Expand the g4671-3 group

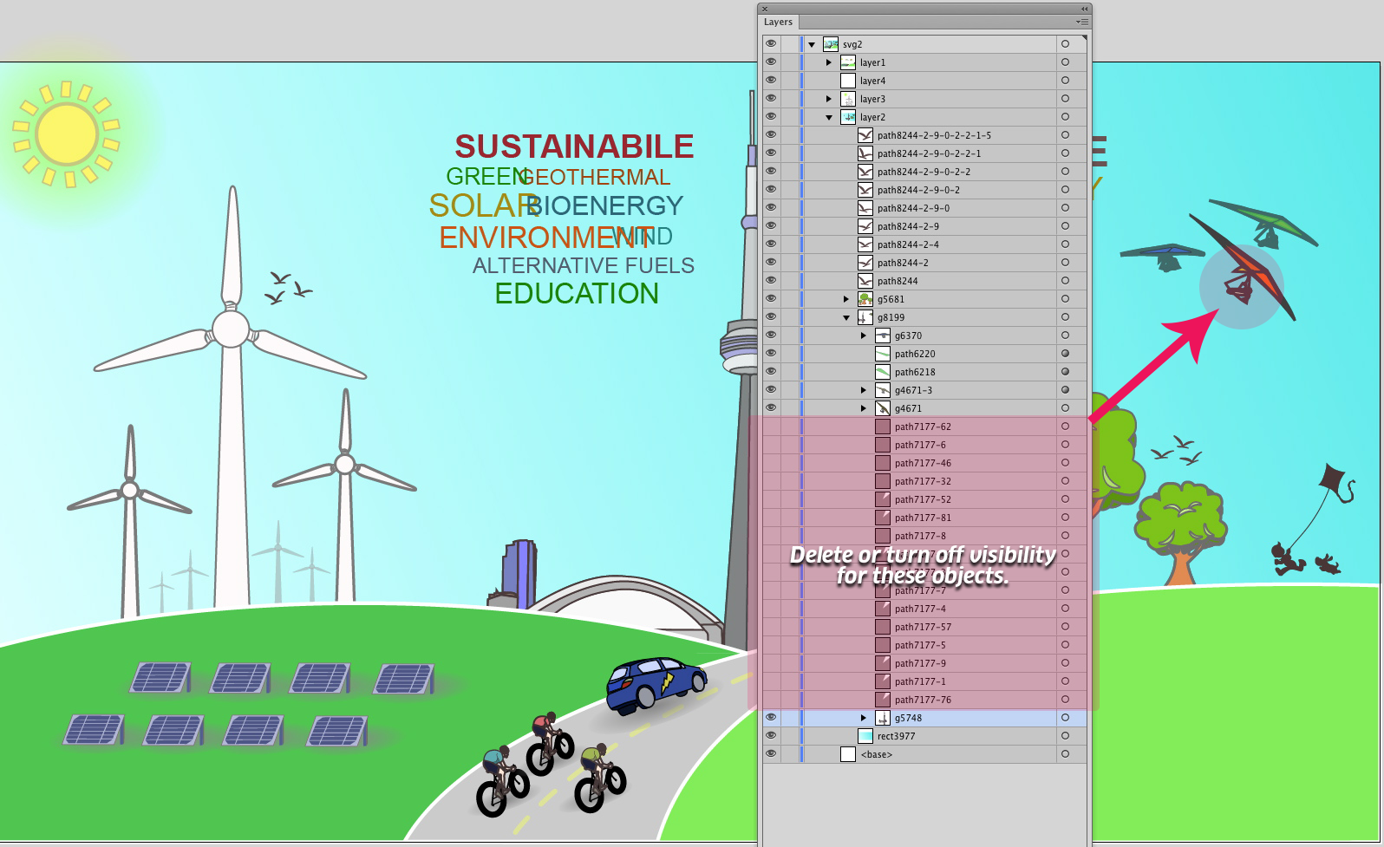(x=864, y=390)
